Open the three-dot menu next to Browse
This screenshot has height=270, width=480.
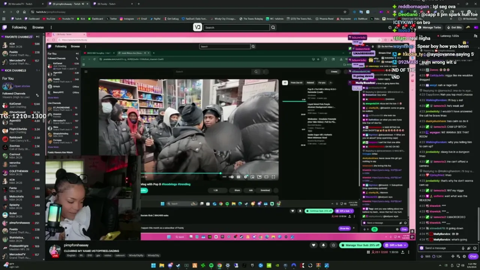tap(51, 27)
